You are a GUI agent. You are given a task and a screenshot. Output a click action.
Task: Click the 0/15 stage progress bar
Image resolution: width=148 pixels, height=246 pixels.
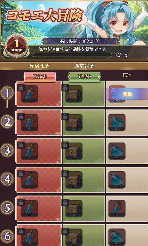tap(72, 55)
